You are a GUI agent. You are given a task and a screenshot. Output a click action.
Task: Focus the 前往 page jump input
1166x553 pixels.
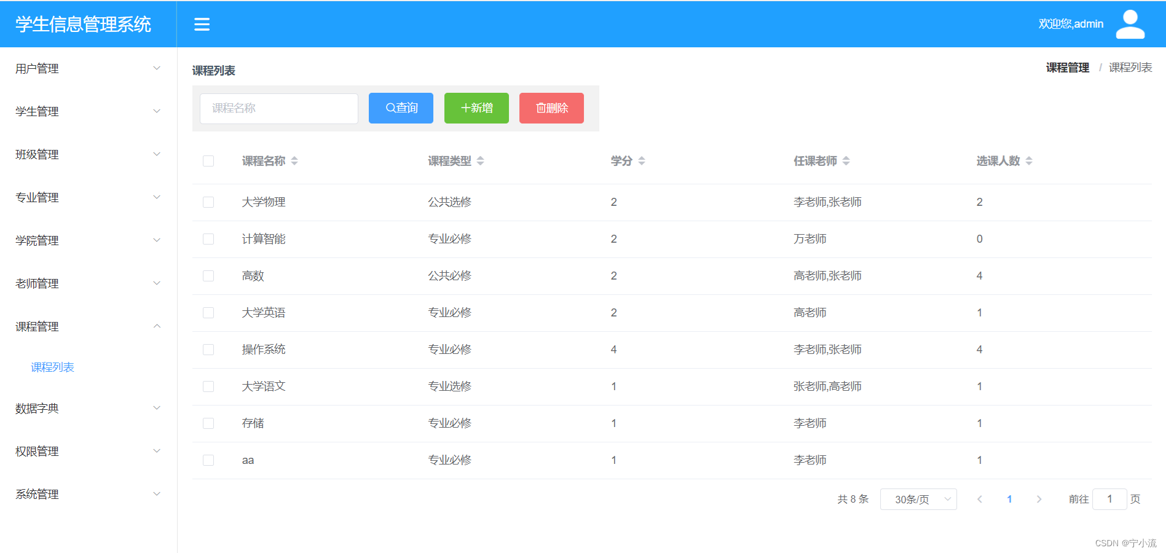coord(1109,499)
